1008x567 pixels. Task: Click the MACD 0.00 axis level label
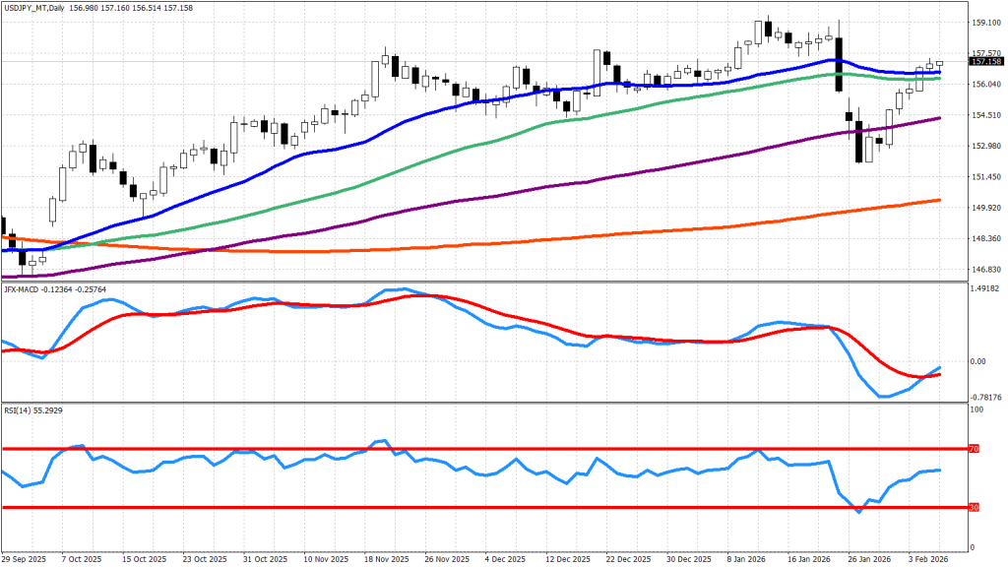980,361
